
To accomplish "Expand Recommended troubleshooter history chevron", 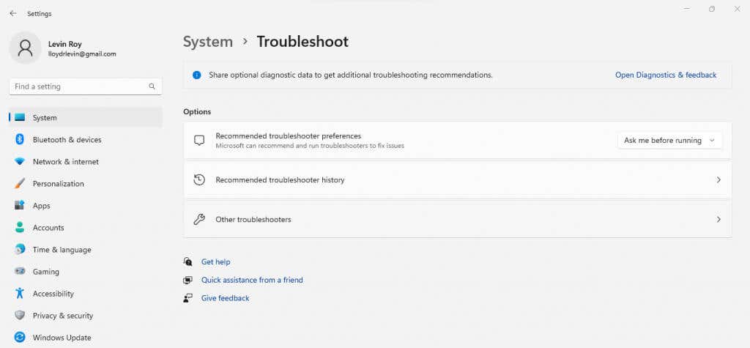I will click(719, 179).
